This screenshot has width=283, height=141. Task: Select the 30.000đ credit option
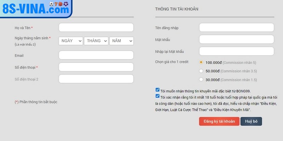coord(201,80)
